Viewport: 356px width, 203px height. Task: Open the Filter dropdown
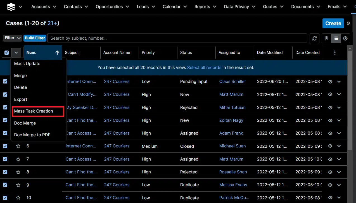coord(13,38)
